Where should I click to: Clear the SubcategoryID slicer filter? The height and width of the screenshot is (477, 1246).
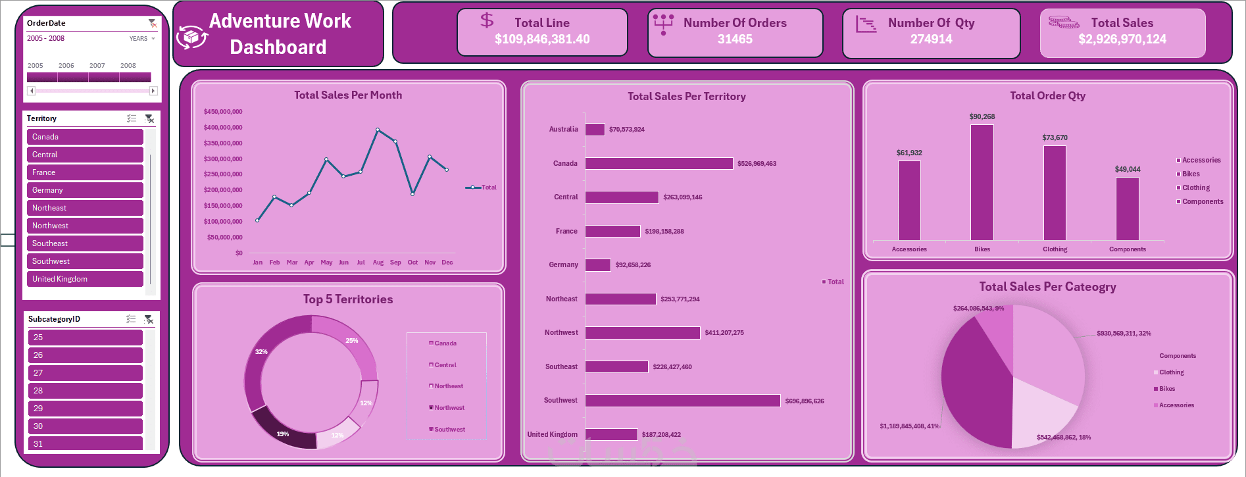click(x=149, y=319)
